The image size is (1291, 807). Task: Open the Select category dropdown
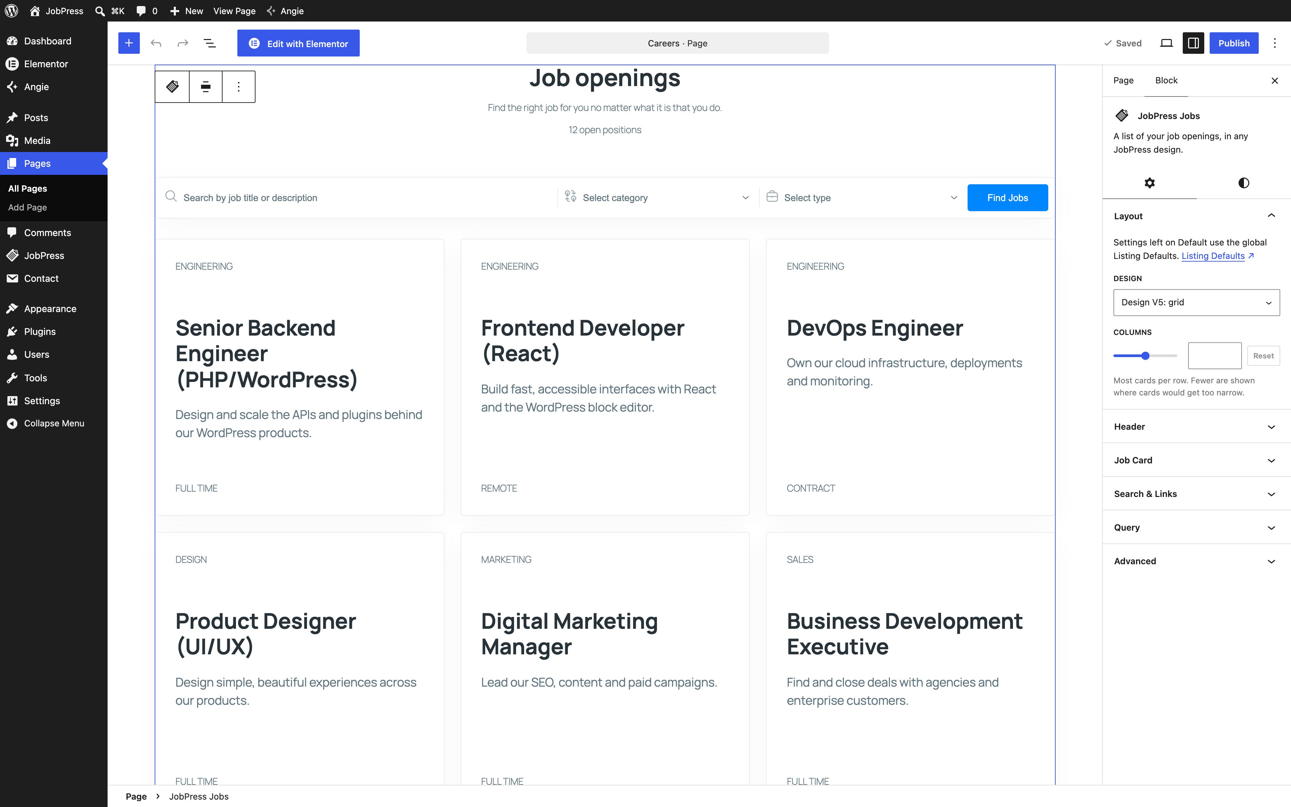pyautogui.click(x=658, y=197)
